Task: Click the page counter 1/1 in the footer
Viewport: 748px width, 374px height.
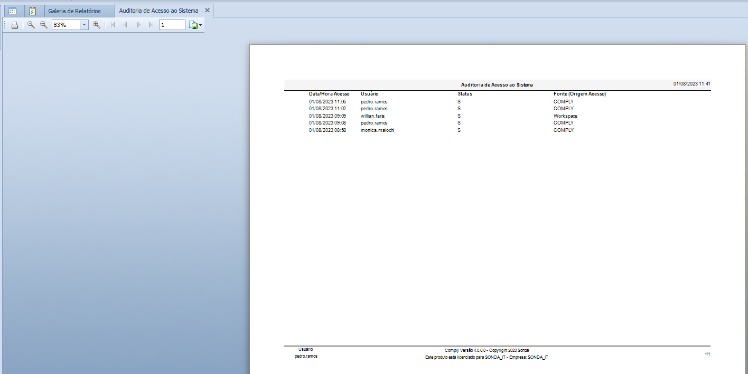Action: pyautogui.click(x=707, y=354)
